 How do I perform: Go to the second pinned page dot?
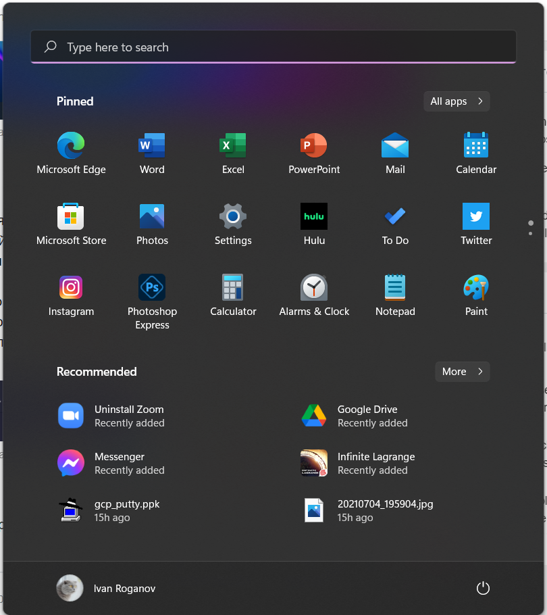point(531,234)
